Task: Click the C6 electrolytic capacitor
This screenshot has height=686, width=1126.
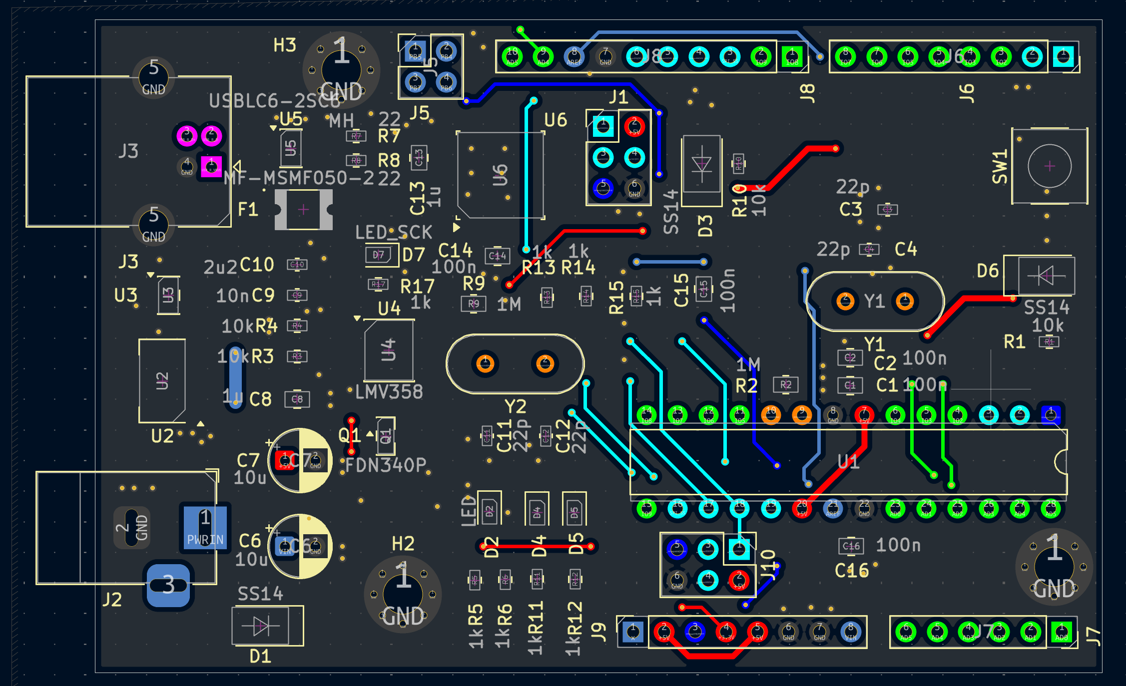Action: [300, 546]
